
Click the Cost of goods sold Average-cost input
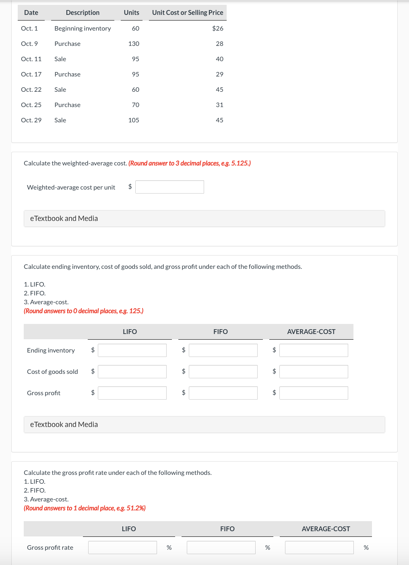point(314,371)
